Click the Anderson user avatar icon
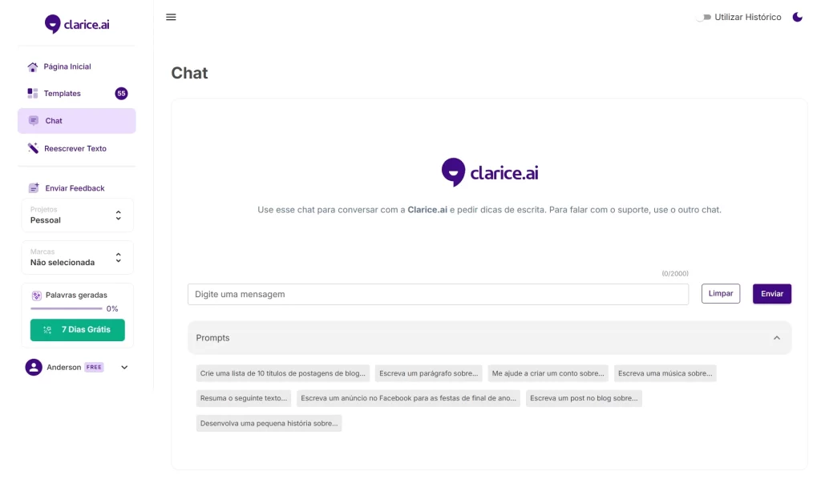 tap(34, 367)
